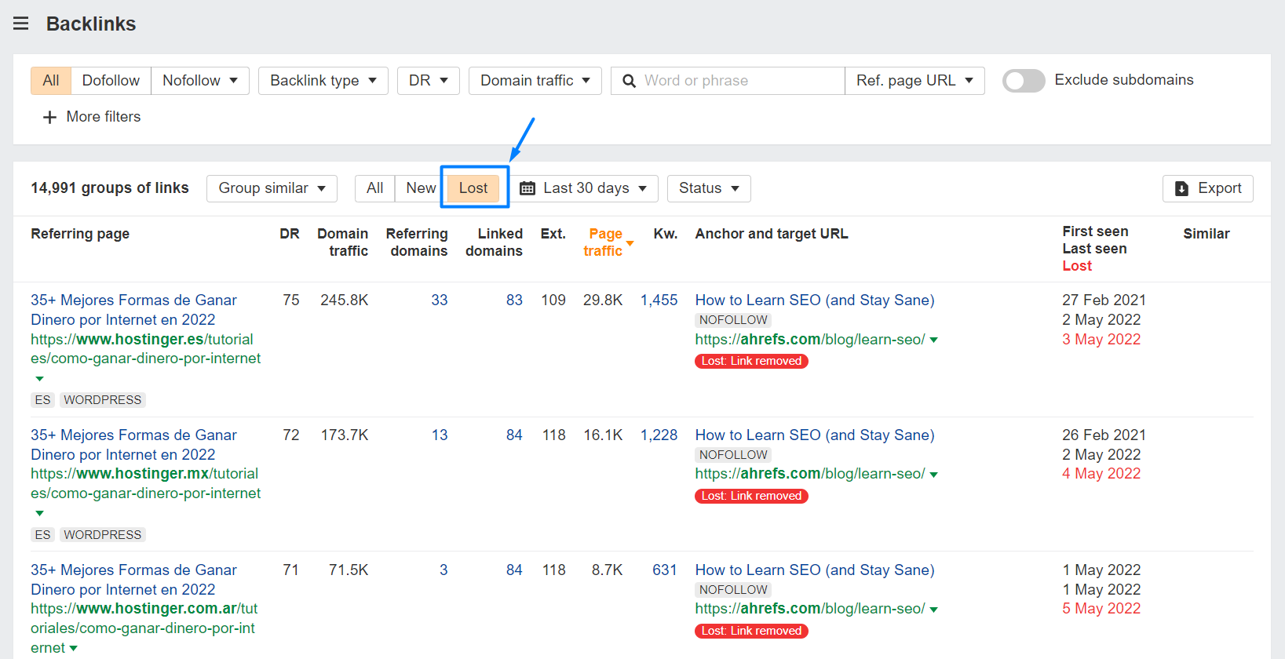Open the Domain traffic dropdown
Viewport: 1285px width, 659px height.
[535, 81]
